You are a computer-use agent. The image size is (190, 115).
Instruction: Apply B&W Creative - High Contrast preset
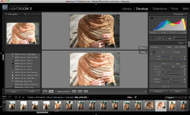pos(26,57)
